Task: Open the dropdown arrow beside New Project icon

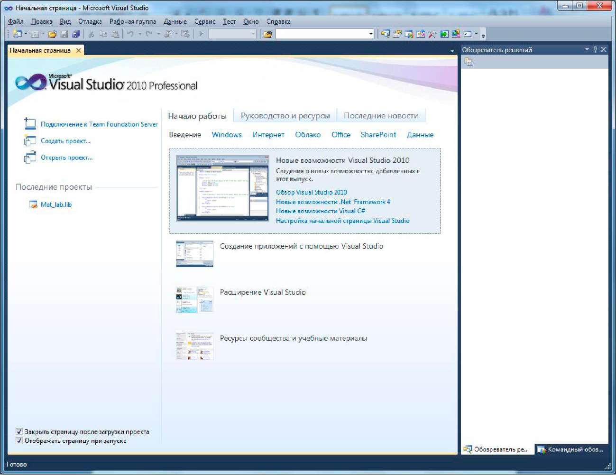Action: (x=26, y=34)
